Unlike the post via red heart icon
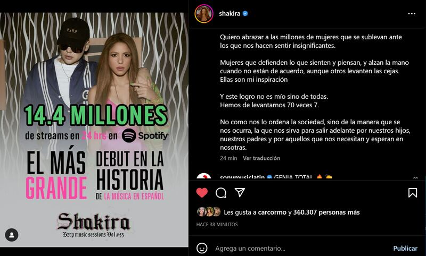This screenshot has width=426, height=256. [x=202, y=193]
